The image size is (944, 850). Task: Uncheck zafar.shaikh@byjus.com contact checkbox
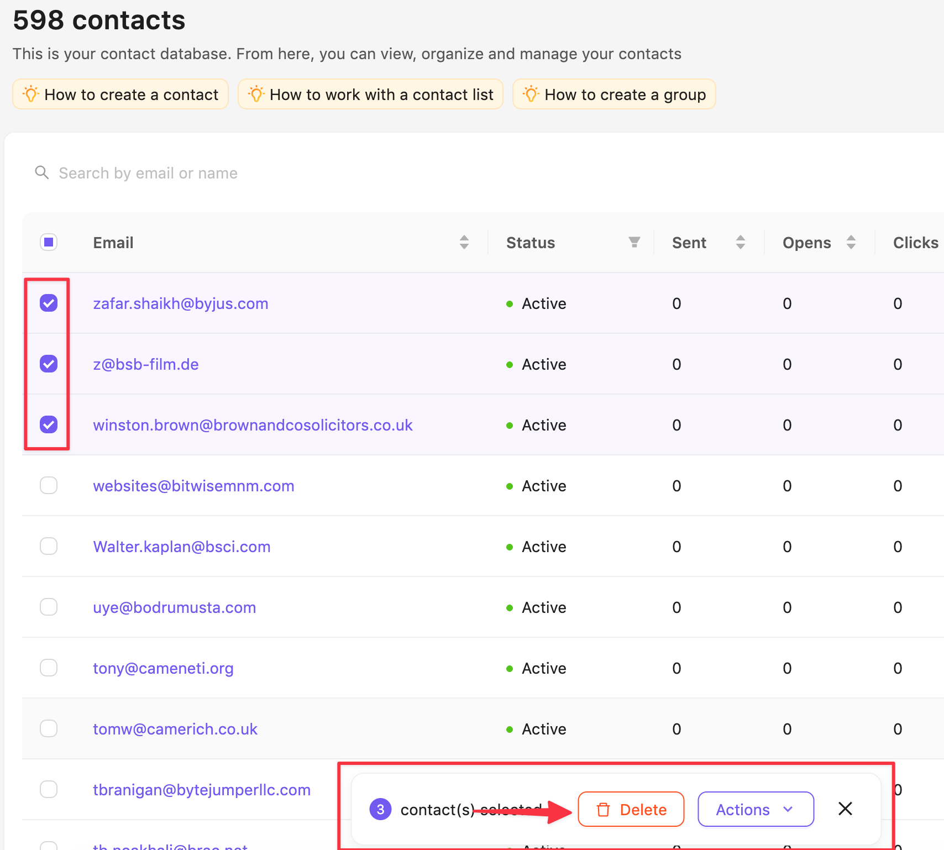49,303
